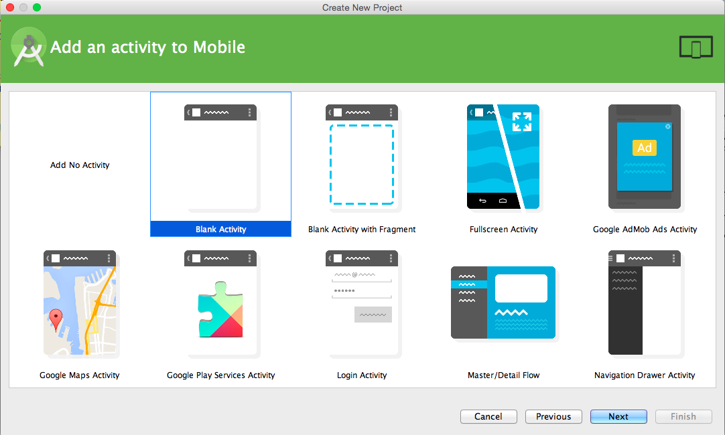The width and height of the screenshot is (725, 435).
Task: Click the phone and tablet form factor icon
Action: [696, 47]
